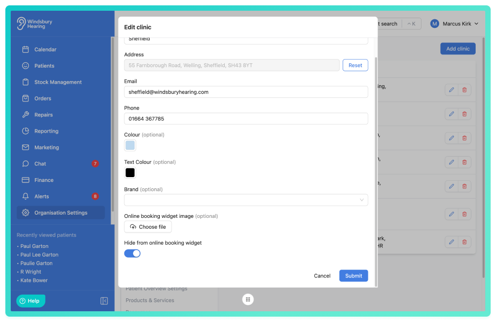Screen dimensions: 496x322
Task: Open recent patient R Wright
Action: point(31,272)
